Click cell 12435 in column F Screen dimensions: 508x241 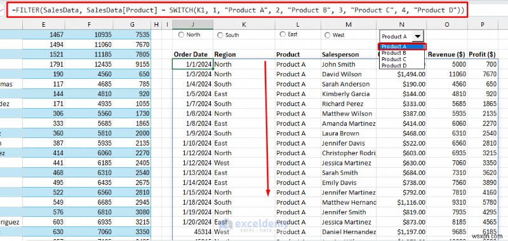point(89,64)
